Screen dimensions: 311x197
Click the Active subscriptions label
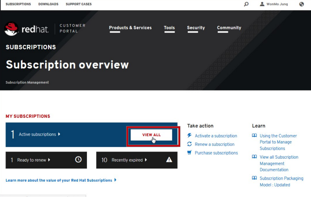point(37,134)
